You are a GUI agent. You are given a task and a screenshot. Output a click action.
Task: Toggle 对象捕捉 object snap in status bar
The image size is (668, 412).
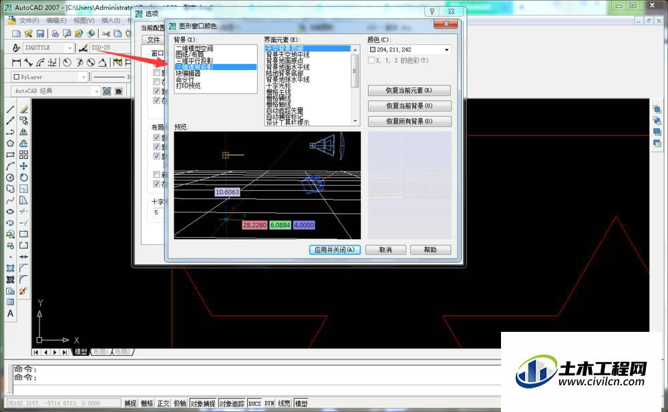203,403
